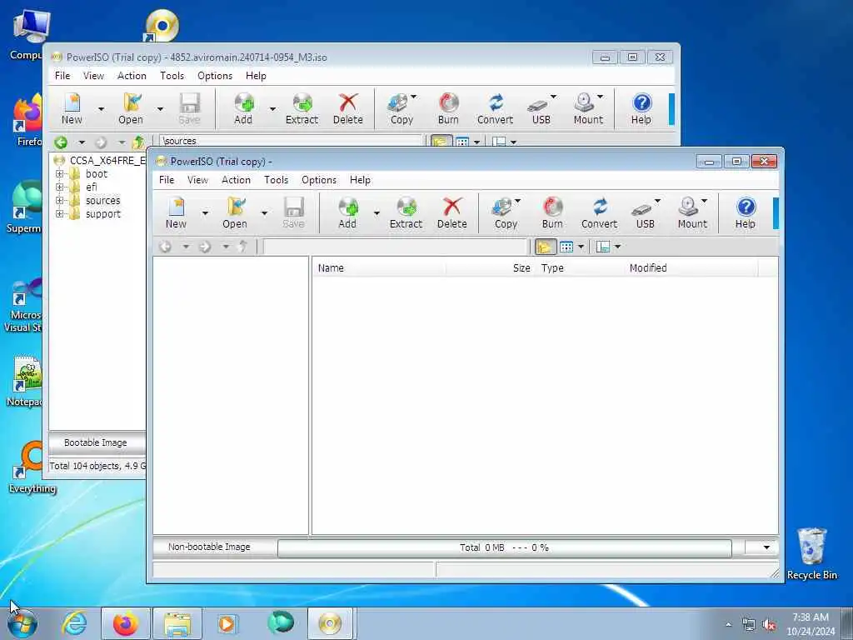
Task: Click \sources path field in background window
Action: pos(291,141)
